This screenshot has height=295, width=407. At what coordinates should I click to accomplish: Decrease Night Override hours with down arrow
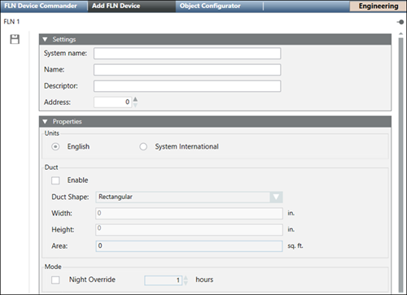coord(186,283)
